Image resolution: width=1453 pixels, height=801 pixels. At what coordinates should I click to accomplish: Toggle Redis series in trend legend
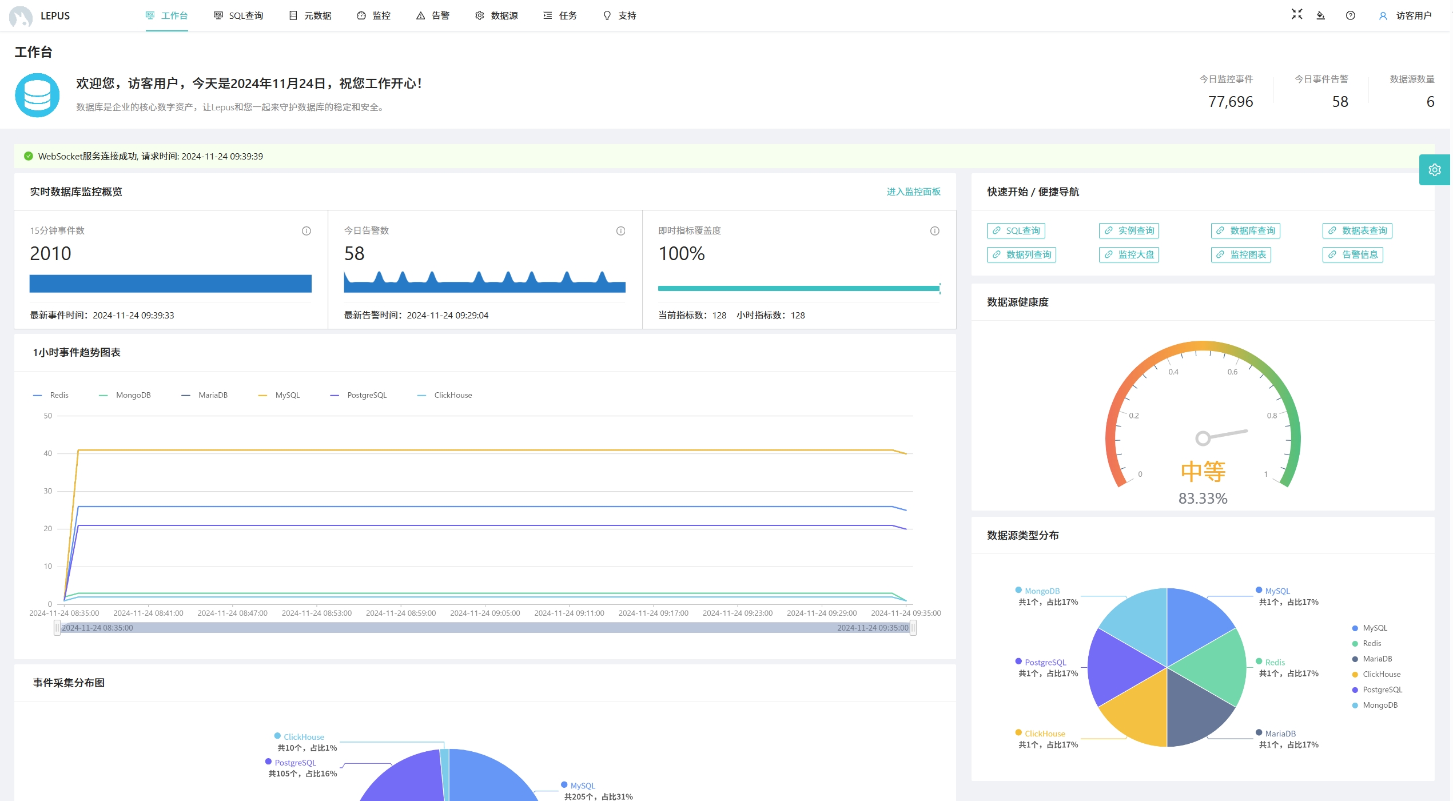(51, 395)
